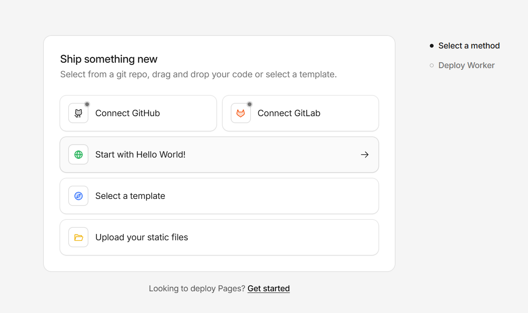Viewport: 528px width, 313px height.
Task: Click the right arrow on Hello World row
Action: point(365,155)
